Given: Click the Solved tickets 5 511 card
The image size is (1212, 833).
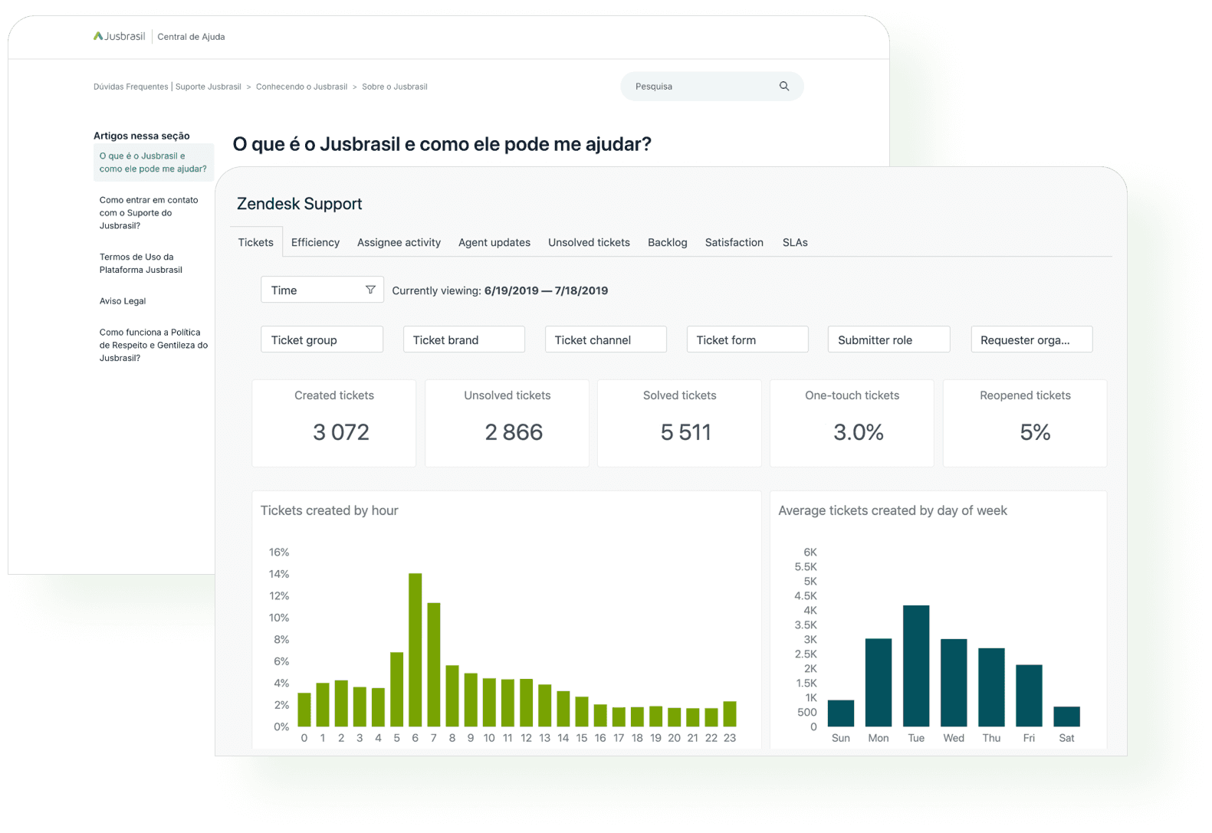Looking at the screenshot, I should coord(680,423).
